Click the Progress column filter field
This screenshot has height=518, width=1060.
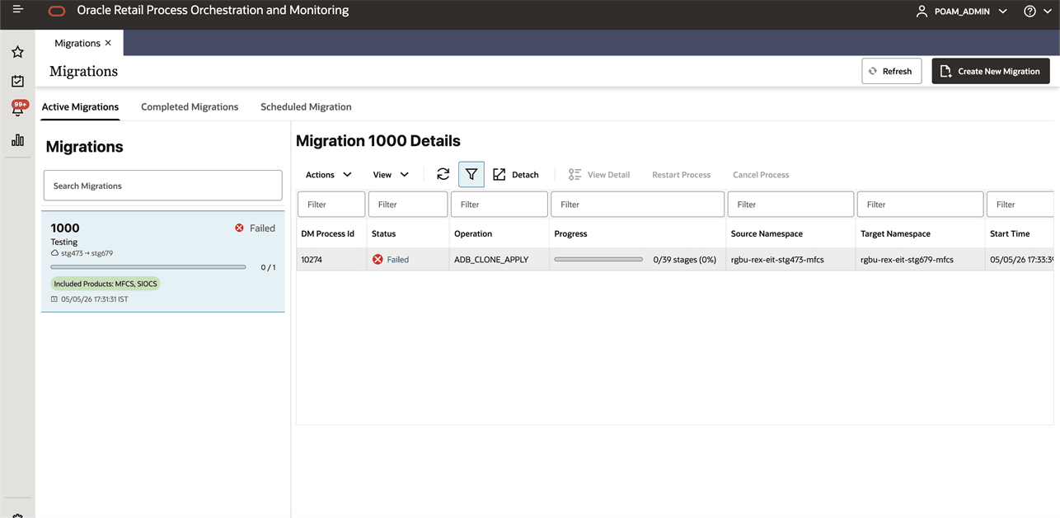click(x=638, y=204)
